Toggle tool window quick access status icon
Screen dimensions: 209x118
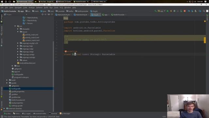(x=2, y=117)
